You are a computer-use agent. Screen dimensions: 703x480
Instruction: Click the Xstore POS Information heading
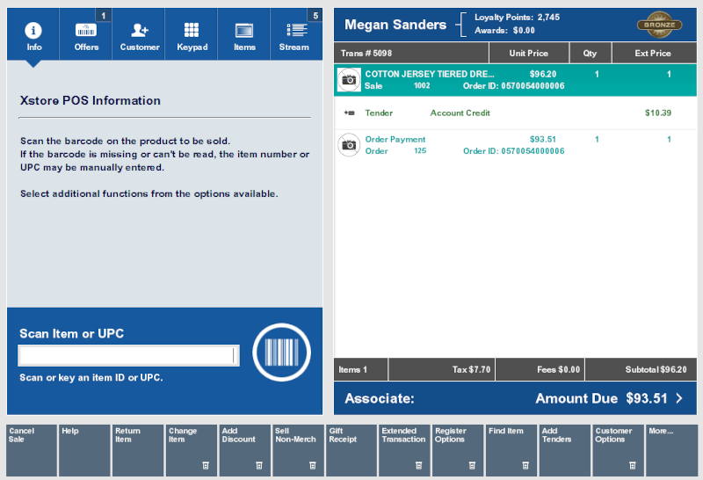tap(91, 100)
